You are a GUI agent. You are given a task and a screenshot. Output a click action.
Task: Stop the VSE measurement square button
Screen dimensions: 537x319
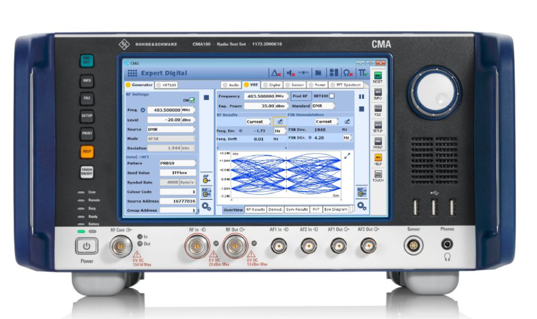tap(361, 109)
